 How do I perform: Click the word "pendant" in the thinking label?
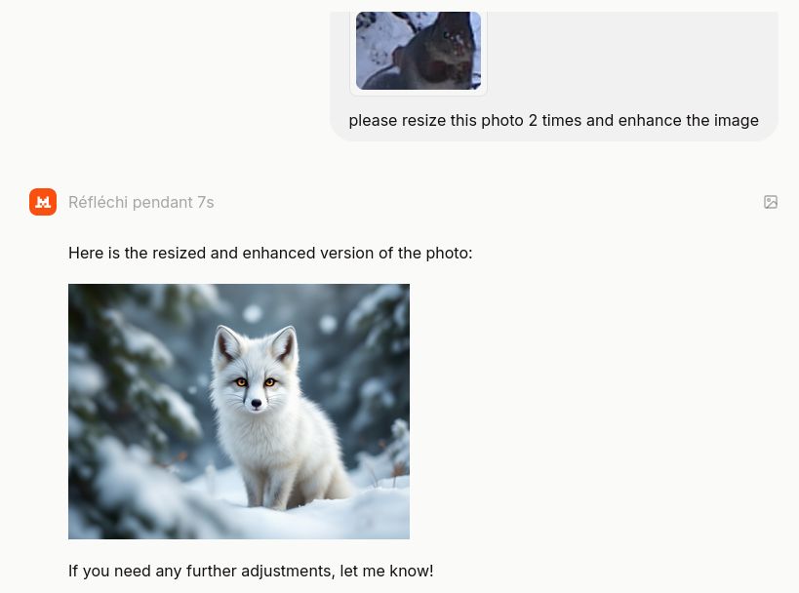[163, 202]
